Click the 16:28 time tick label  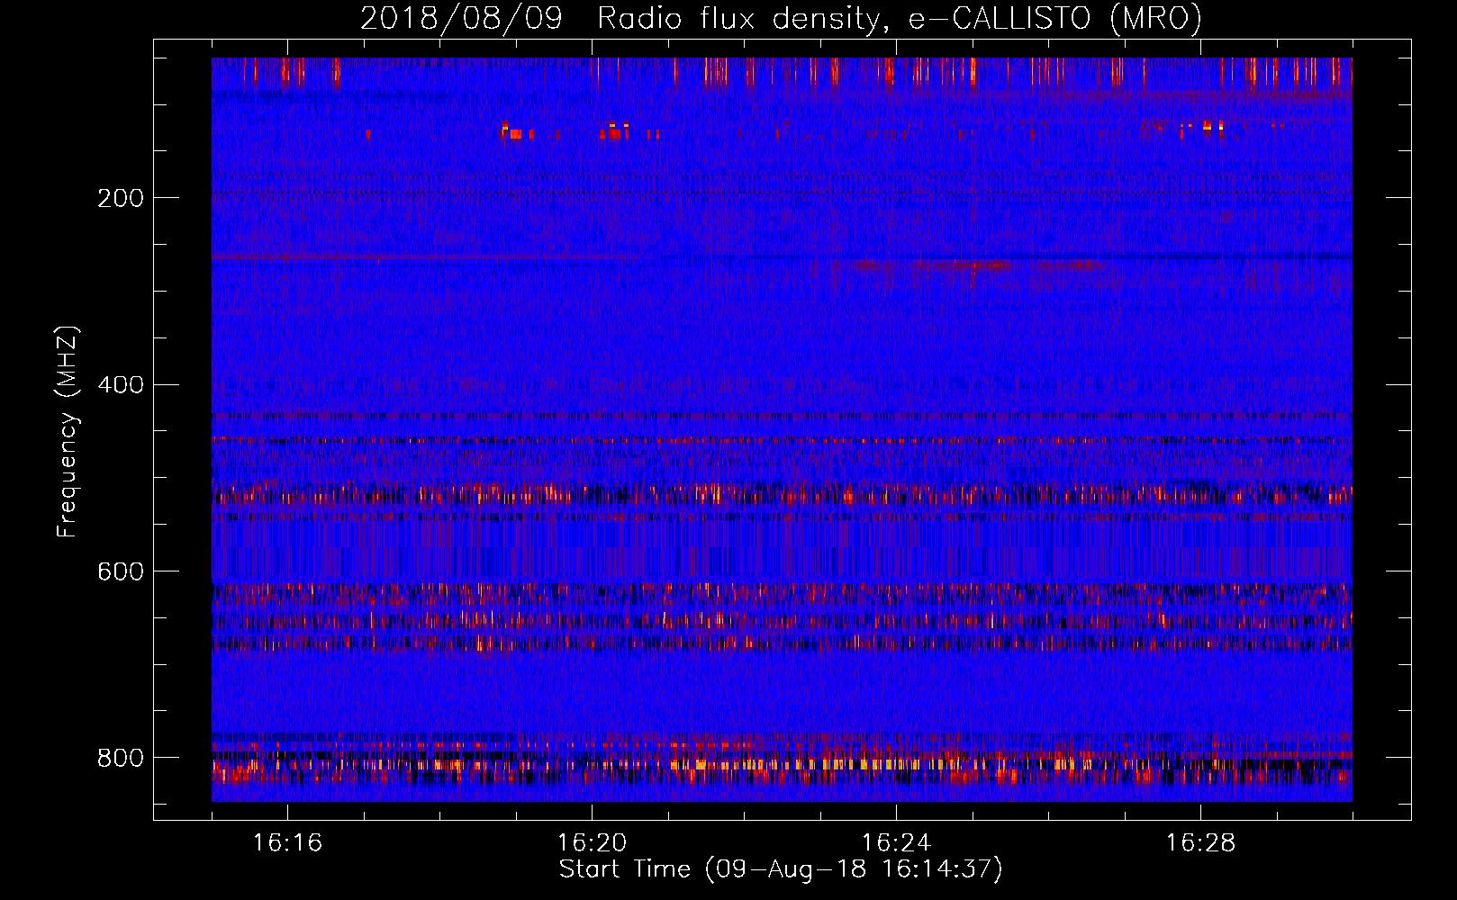pyautogui.click(x=1200, y=842)
